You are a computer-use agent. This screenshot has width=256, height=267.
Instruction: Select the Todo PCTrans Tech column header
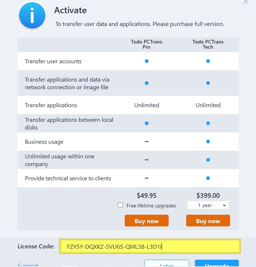pyautogui.click(x=208, y=44)
